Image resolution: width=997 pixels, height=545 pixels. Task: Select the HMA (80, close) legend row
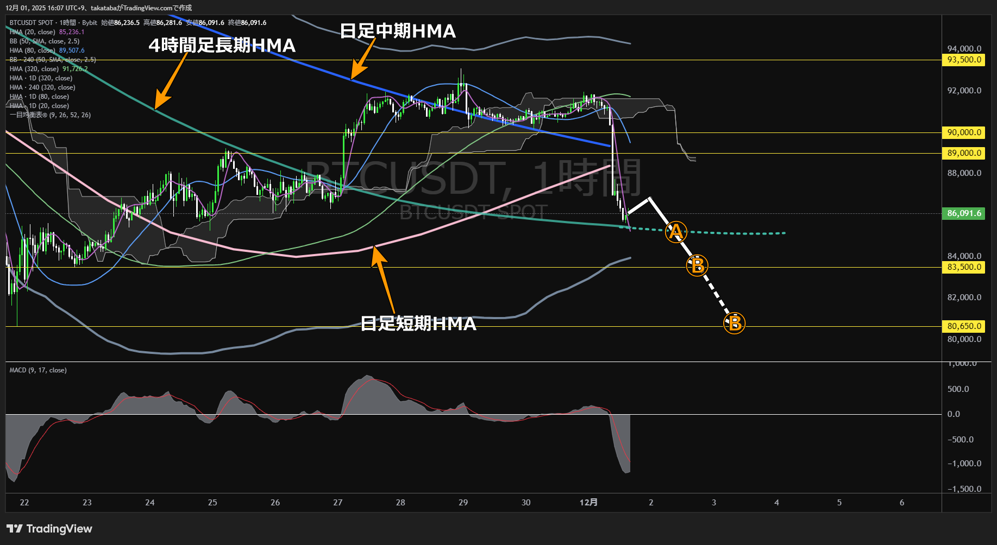point(47,50)
